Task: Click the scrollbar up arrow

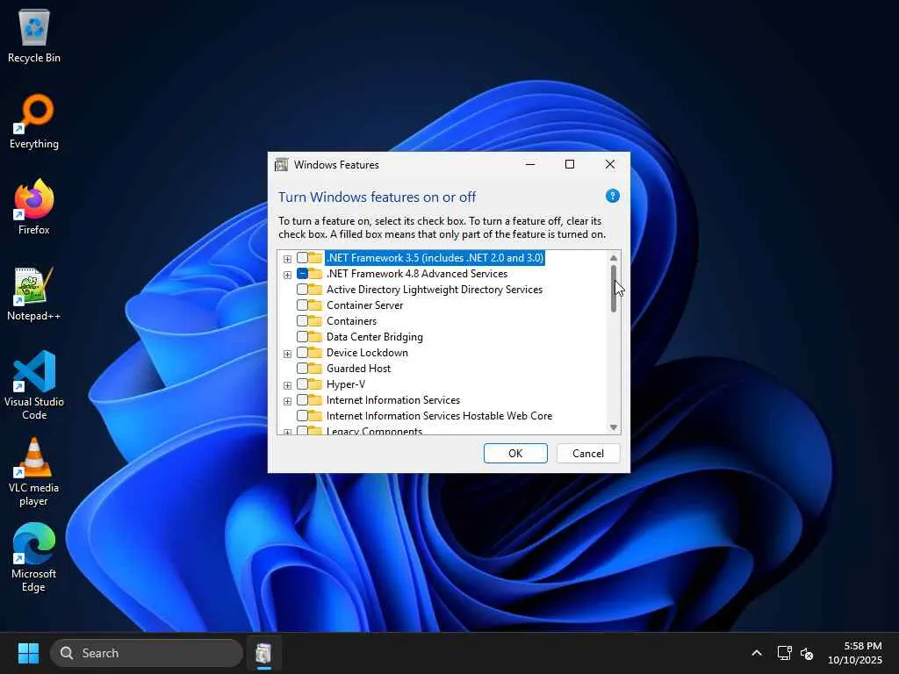Action: [614, 258]
